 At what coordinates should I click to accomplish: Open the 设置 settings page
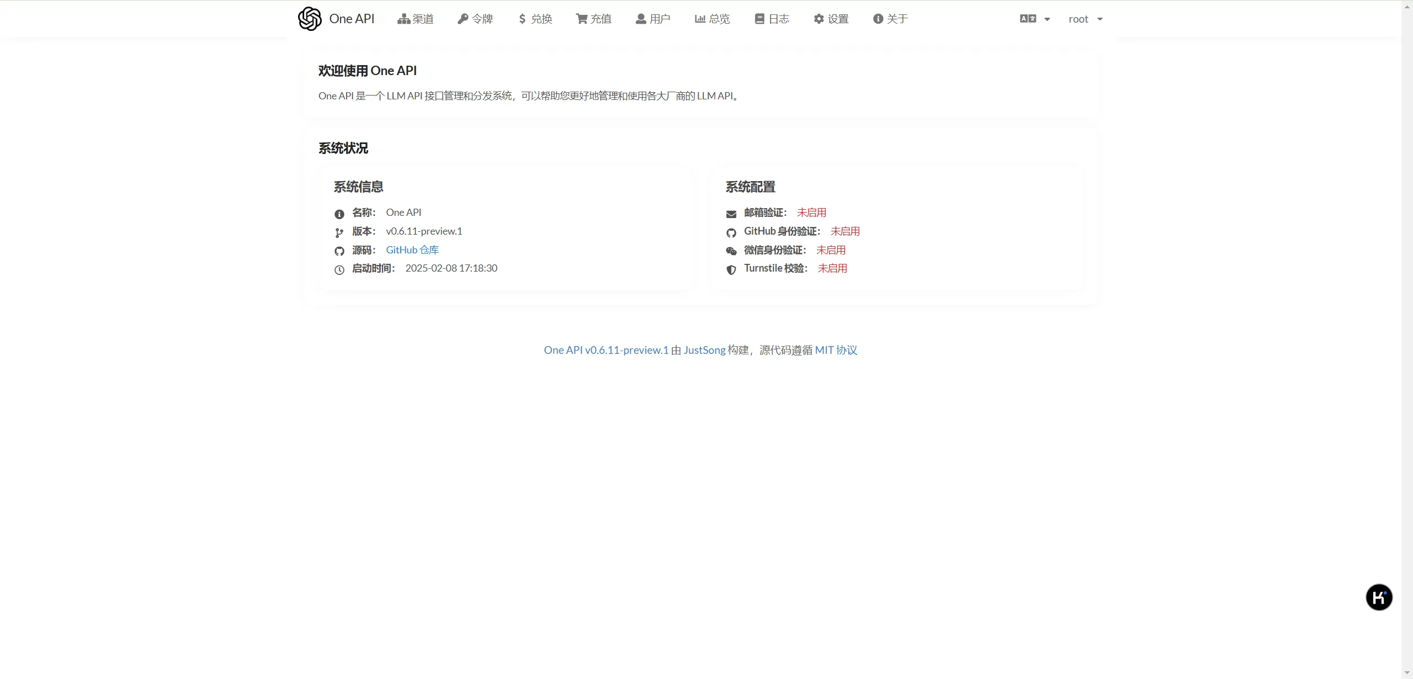(831, 19)
